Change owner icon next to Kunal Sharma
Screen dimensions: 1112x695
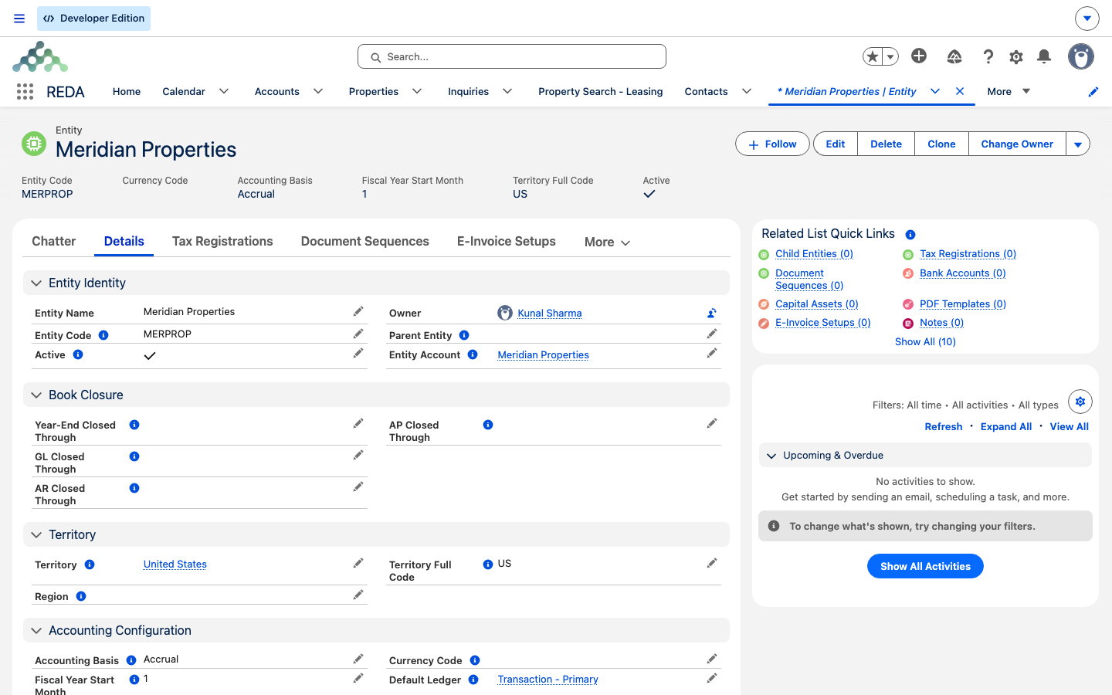712,313
